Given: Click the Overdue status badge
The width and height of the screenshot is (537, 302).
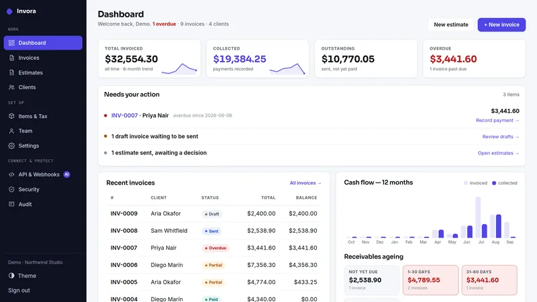Looking at the screenshot, I should (215, 248).
